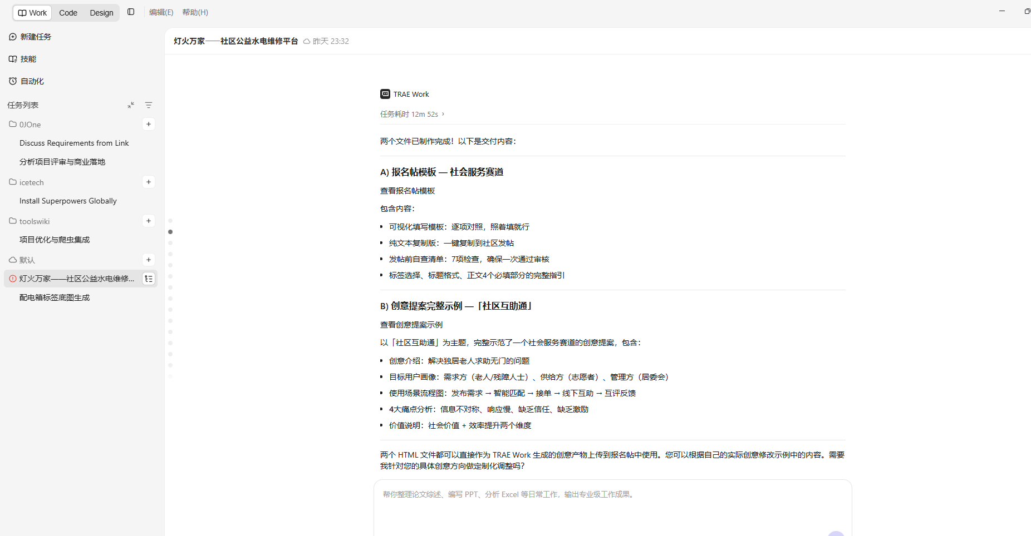Add a task to toolswiki folder
This screenshot has height=536, width=1031.
coord(149,221)
